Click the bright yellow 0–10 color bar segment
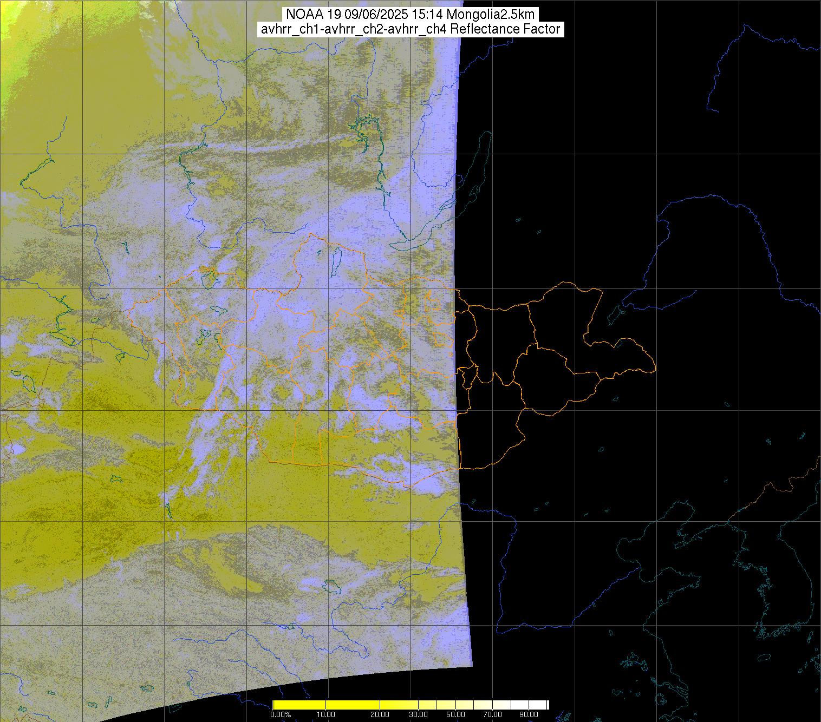 (299, 705)
